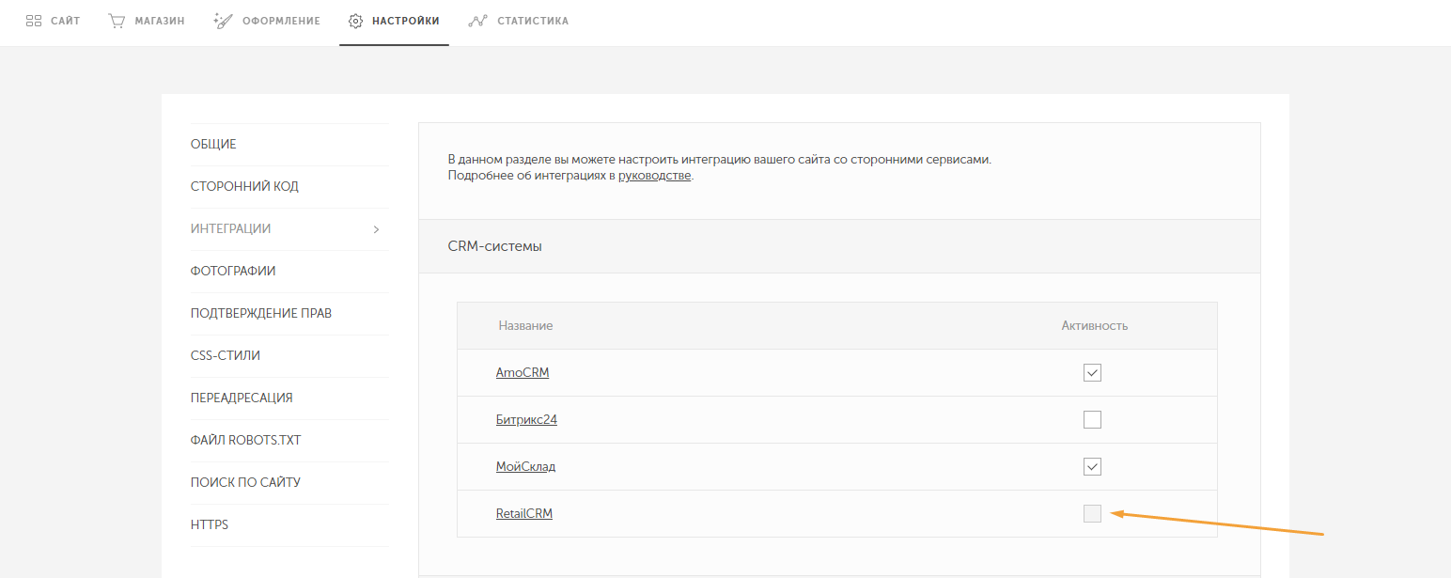Viewport: 1451px width, 578px height.
Task: Click the brush icon beside ОФОРМЛЕНИЕ
Action: [x=223, y=21]
